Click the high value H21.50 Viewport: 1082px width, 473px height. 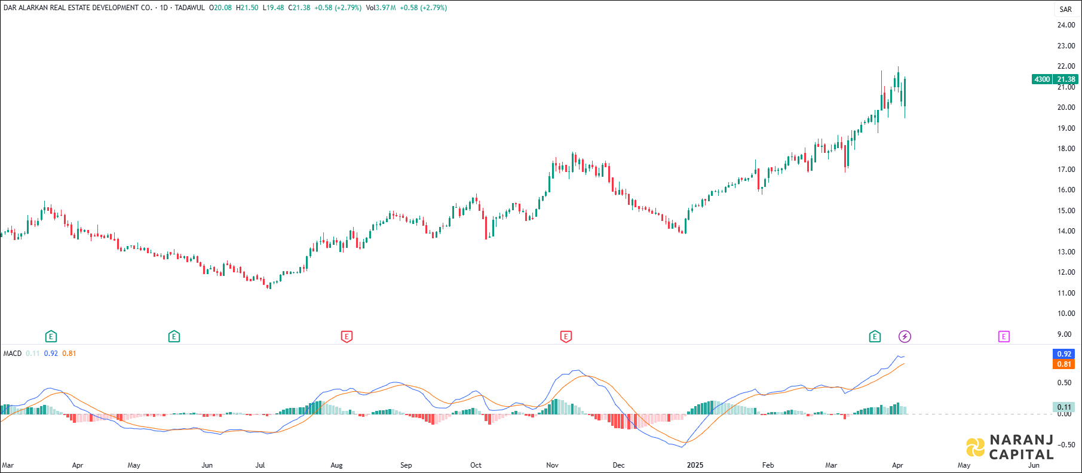click(x=247, y=8)
